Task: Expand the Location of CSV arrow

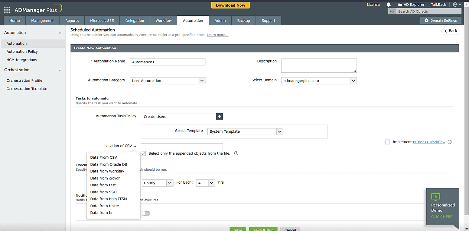Action: 135,146
